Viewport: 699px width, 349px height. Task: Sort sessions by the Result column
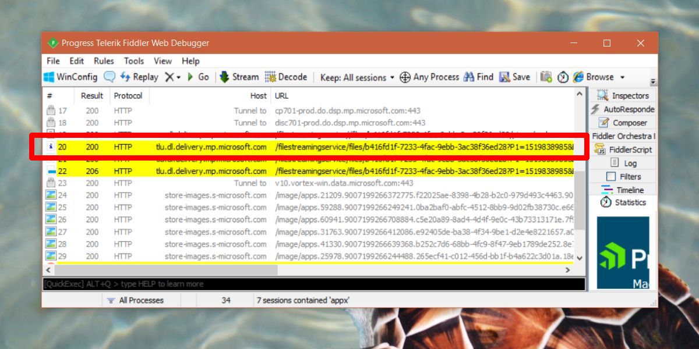(x=92, y=95)
